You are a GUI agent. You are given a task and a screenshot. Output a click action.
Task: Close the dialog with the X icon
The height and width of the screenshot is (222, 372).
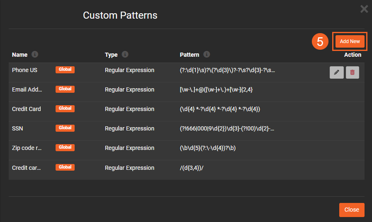(364, 9)
